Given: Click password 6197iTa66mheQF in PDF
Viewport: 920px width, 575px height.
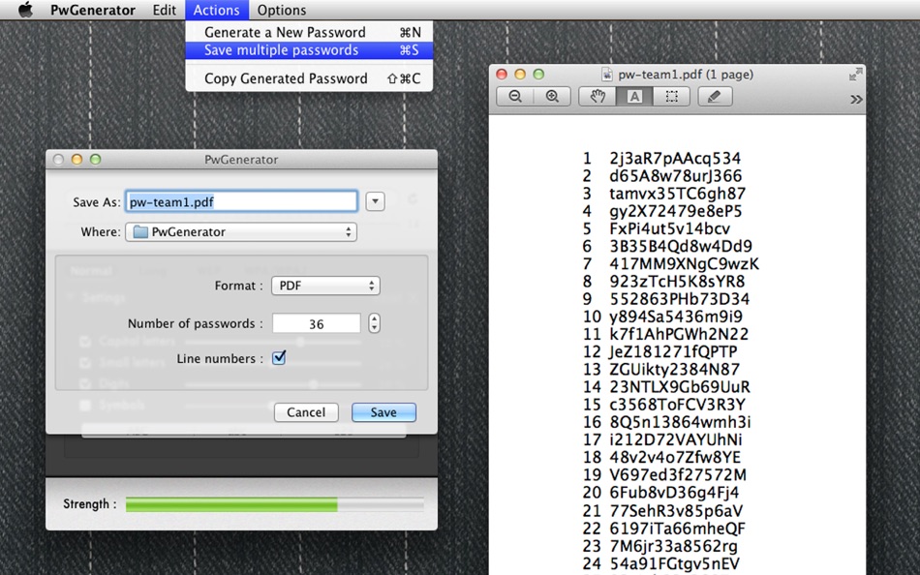Looking at the screenshot, I should (677, 529).
